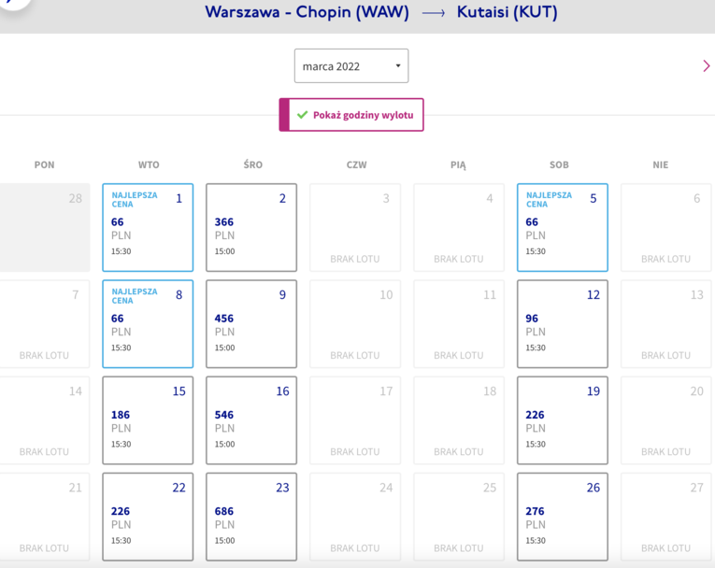Click the dropdown arrow in month selector
The height and width of the screenshot is (568, 715).
[x=398, y=66]
